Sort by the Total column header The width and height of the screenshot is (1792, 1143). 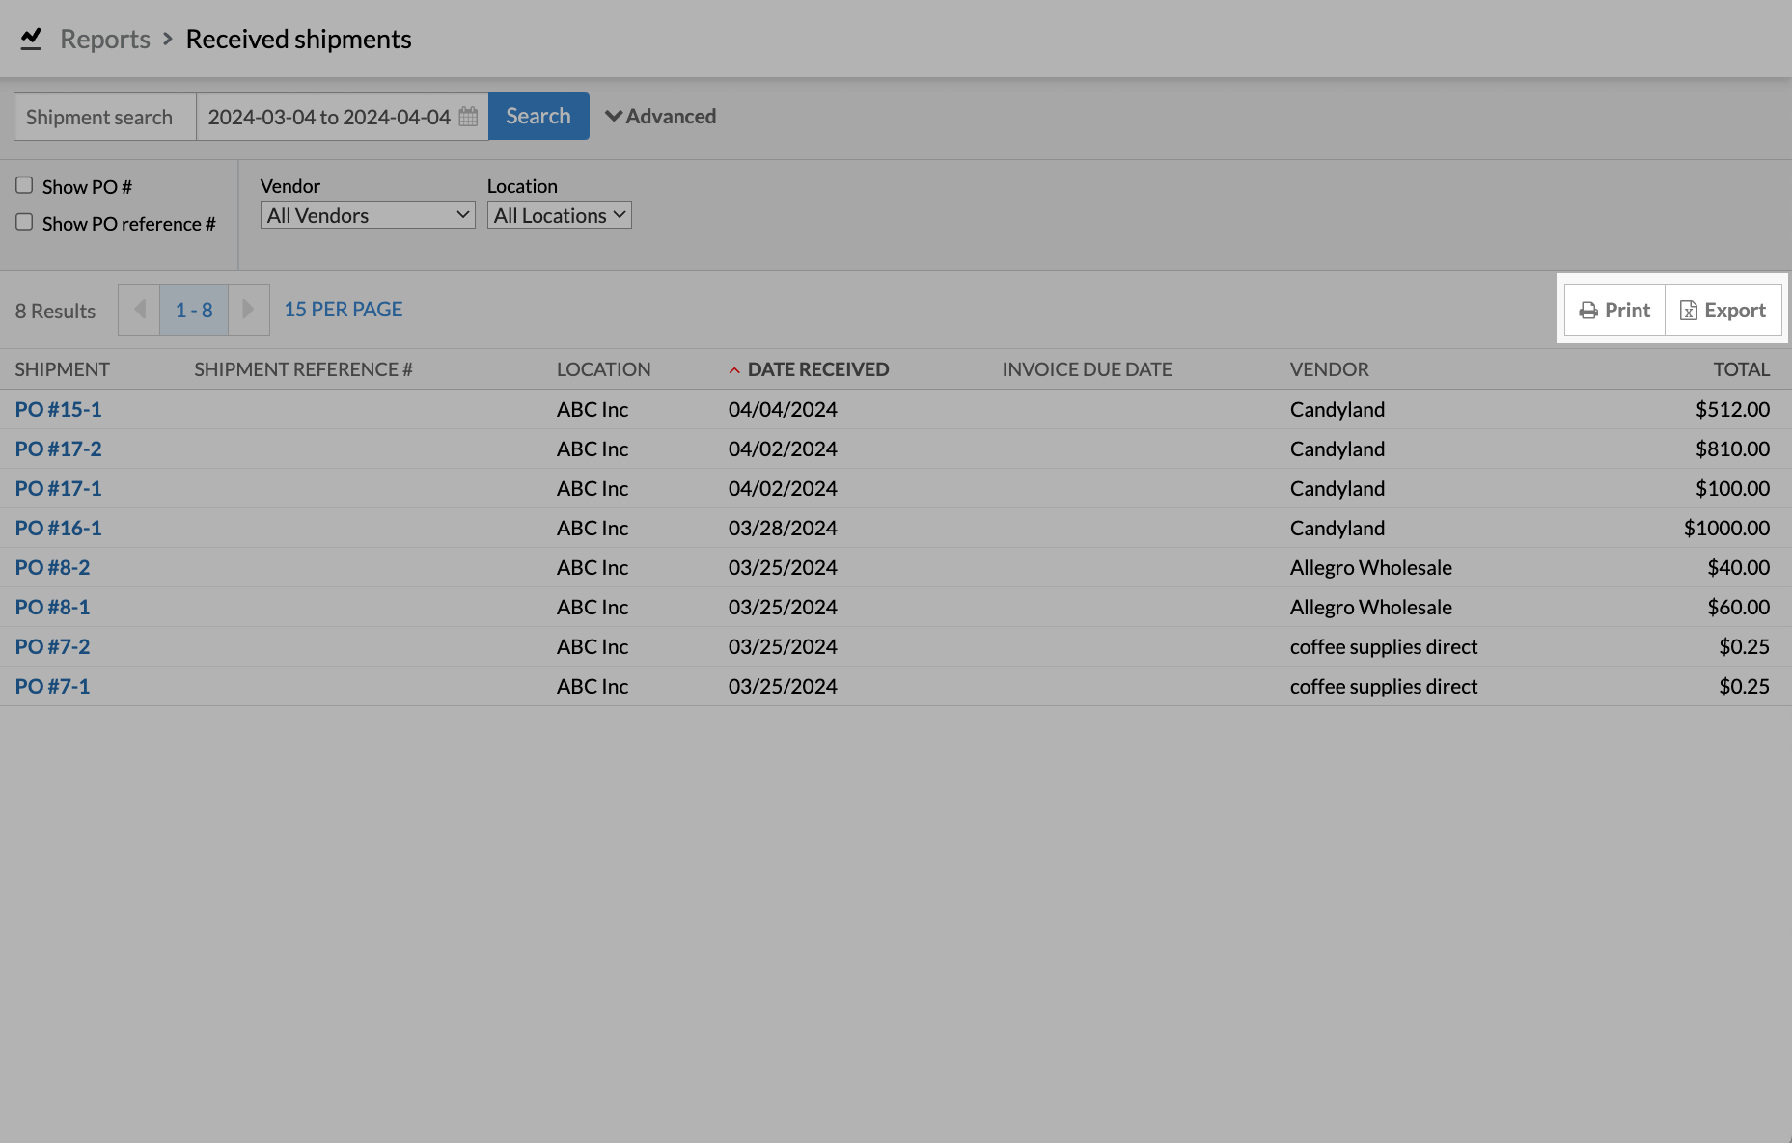(x=1741, y=369)
